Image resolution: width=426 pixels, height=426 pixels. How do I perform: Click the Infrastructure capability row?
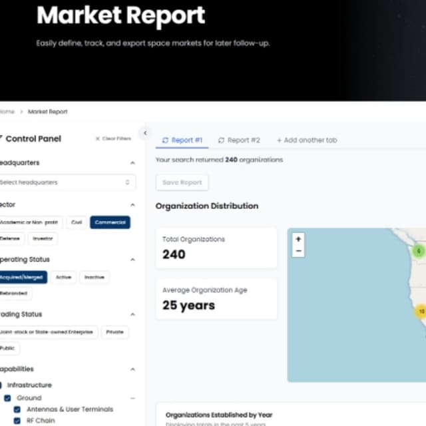click(29, 385)
